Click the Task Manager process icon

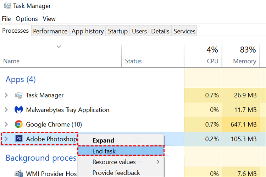click(x=19, y=95)
